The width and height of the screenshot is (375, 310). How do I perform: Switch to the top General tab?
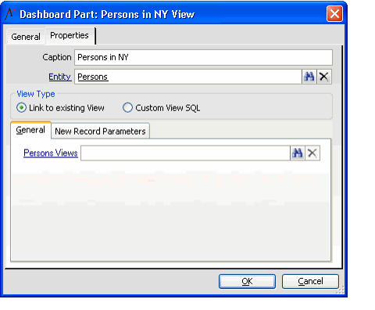tap(26, 37)
